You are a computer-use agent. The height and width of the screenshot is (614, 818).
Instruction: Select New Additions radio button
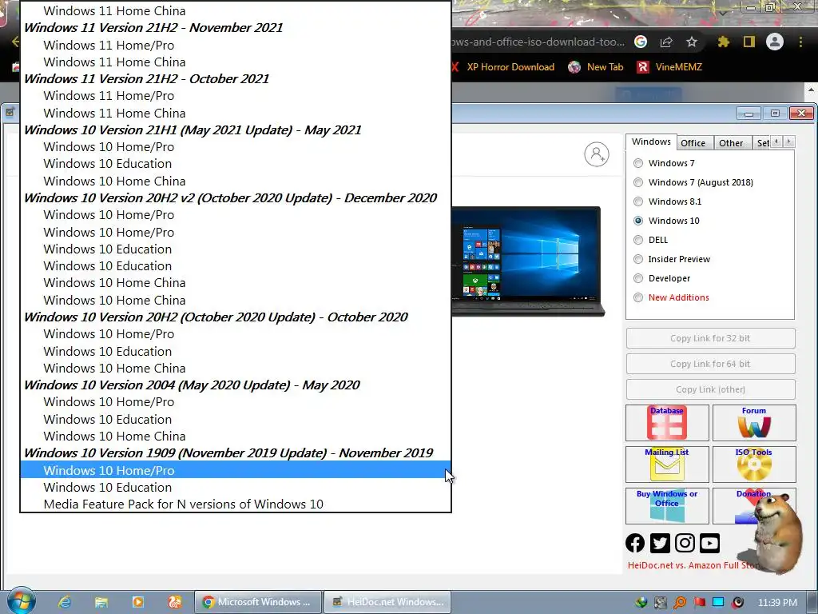coord(638,297)
